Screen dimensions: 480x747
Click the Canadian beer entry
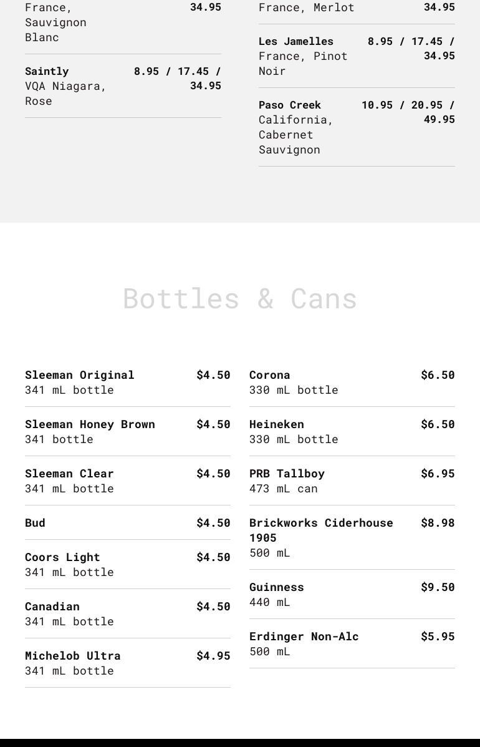pyautogui.click(x=52, y=607)
